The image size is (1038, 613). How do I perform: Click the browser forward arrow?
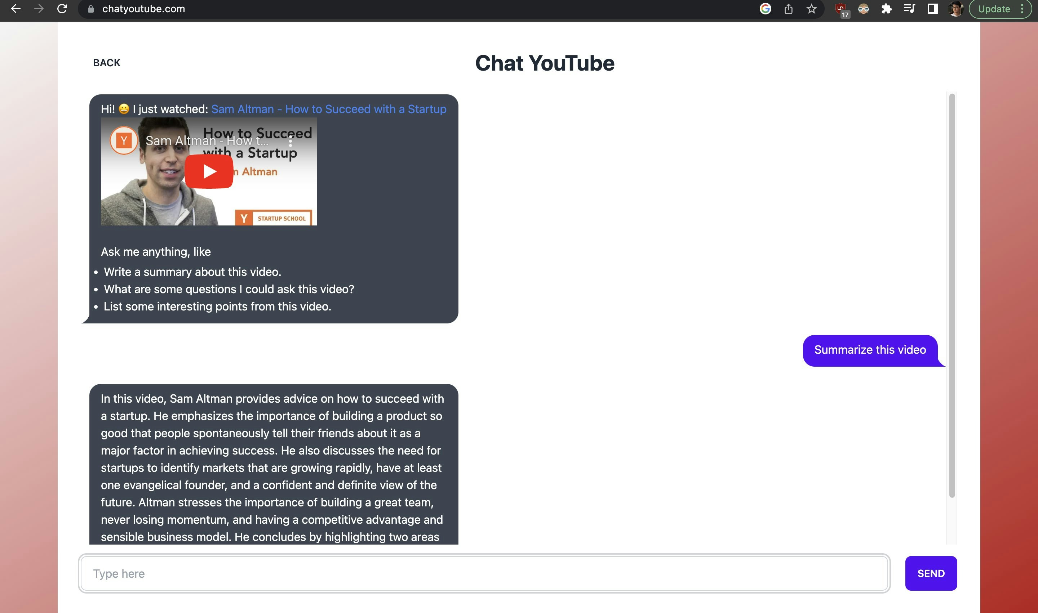pos(39,9)
